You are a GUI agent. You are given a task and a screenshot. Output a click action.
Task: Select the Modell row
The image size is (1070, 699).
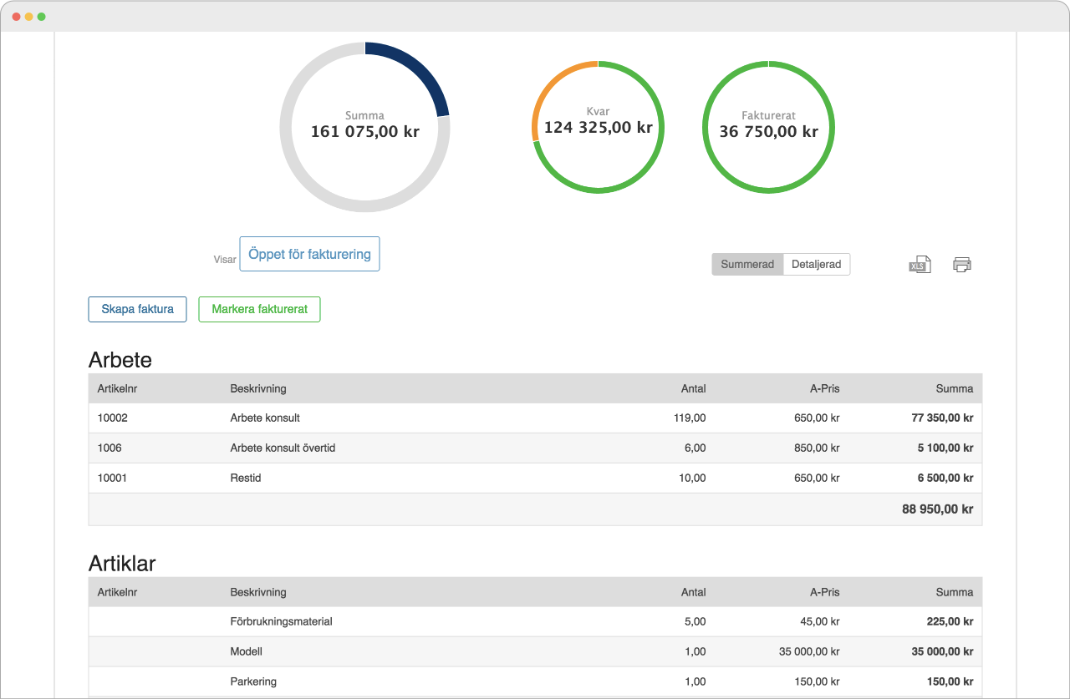tap(535, 651)
